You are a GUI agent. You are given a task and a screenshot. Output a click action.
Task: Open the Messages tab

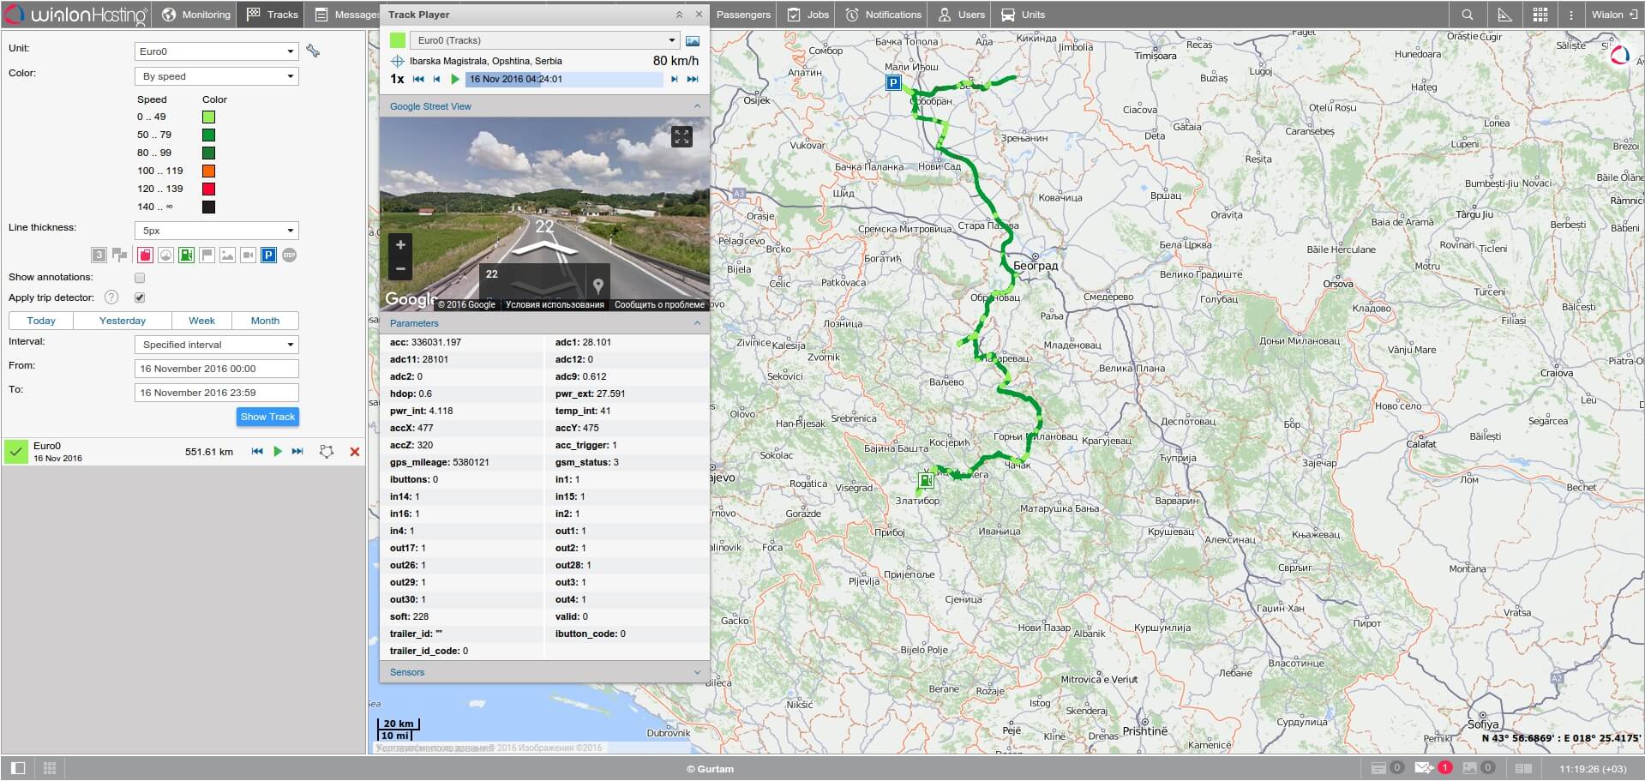point(343,15)
